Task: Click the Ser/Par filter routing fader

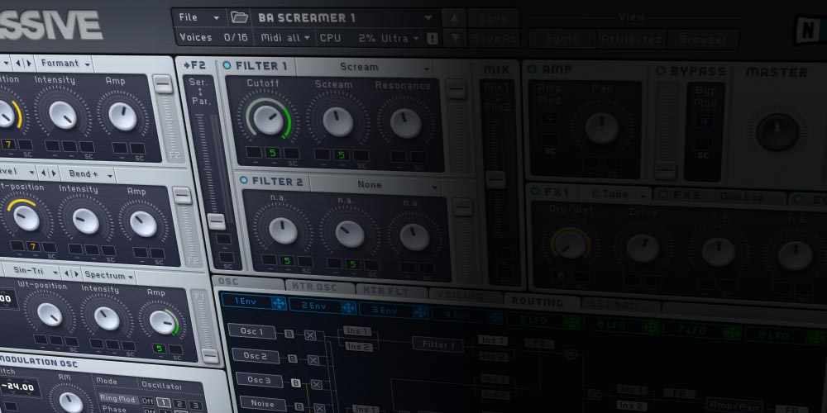Action: click(x=216, y=221)
